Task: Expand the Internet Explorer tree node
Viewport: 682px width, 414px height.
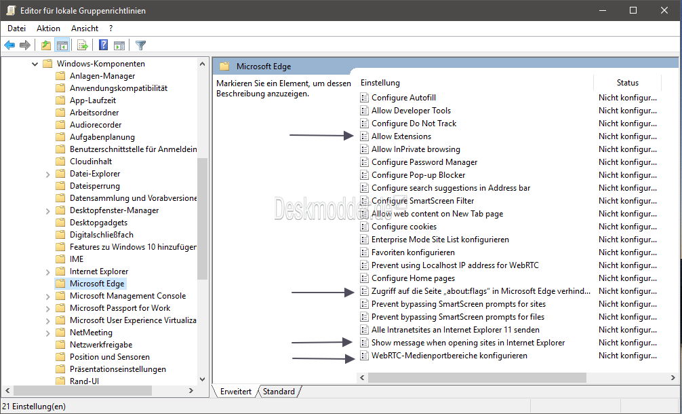Action: 48,271
